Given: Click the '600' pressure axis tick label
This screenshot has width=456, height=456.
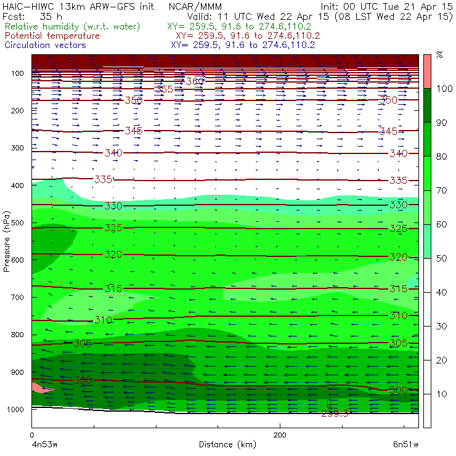Looking at the screenshot, I should click(17, 260).
